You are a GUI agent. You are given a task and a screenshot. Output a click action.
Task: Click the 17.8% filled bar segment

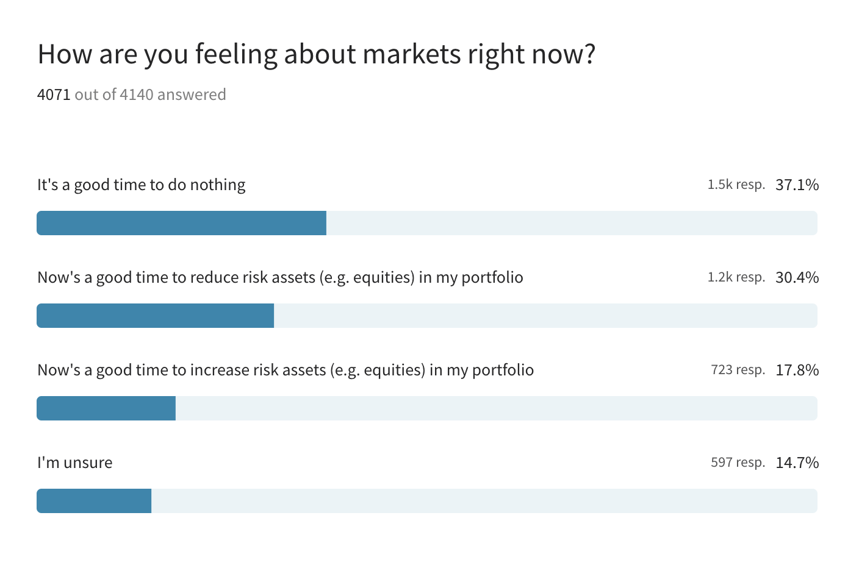(x=106, y=408)
